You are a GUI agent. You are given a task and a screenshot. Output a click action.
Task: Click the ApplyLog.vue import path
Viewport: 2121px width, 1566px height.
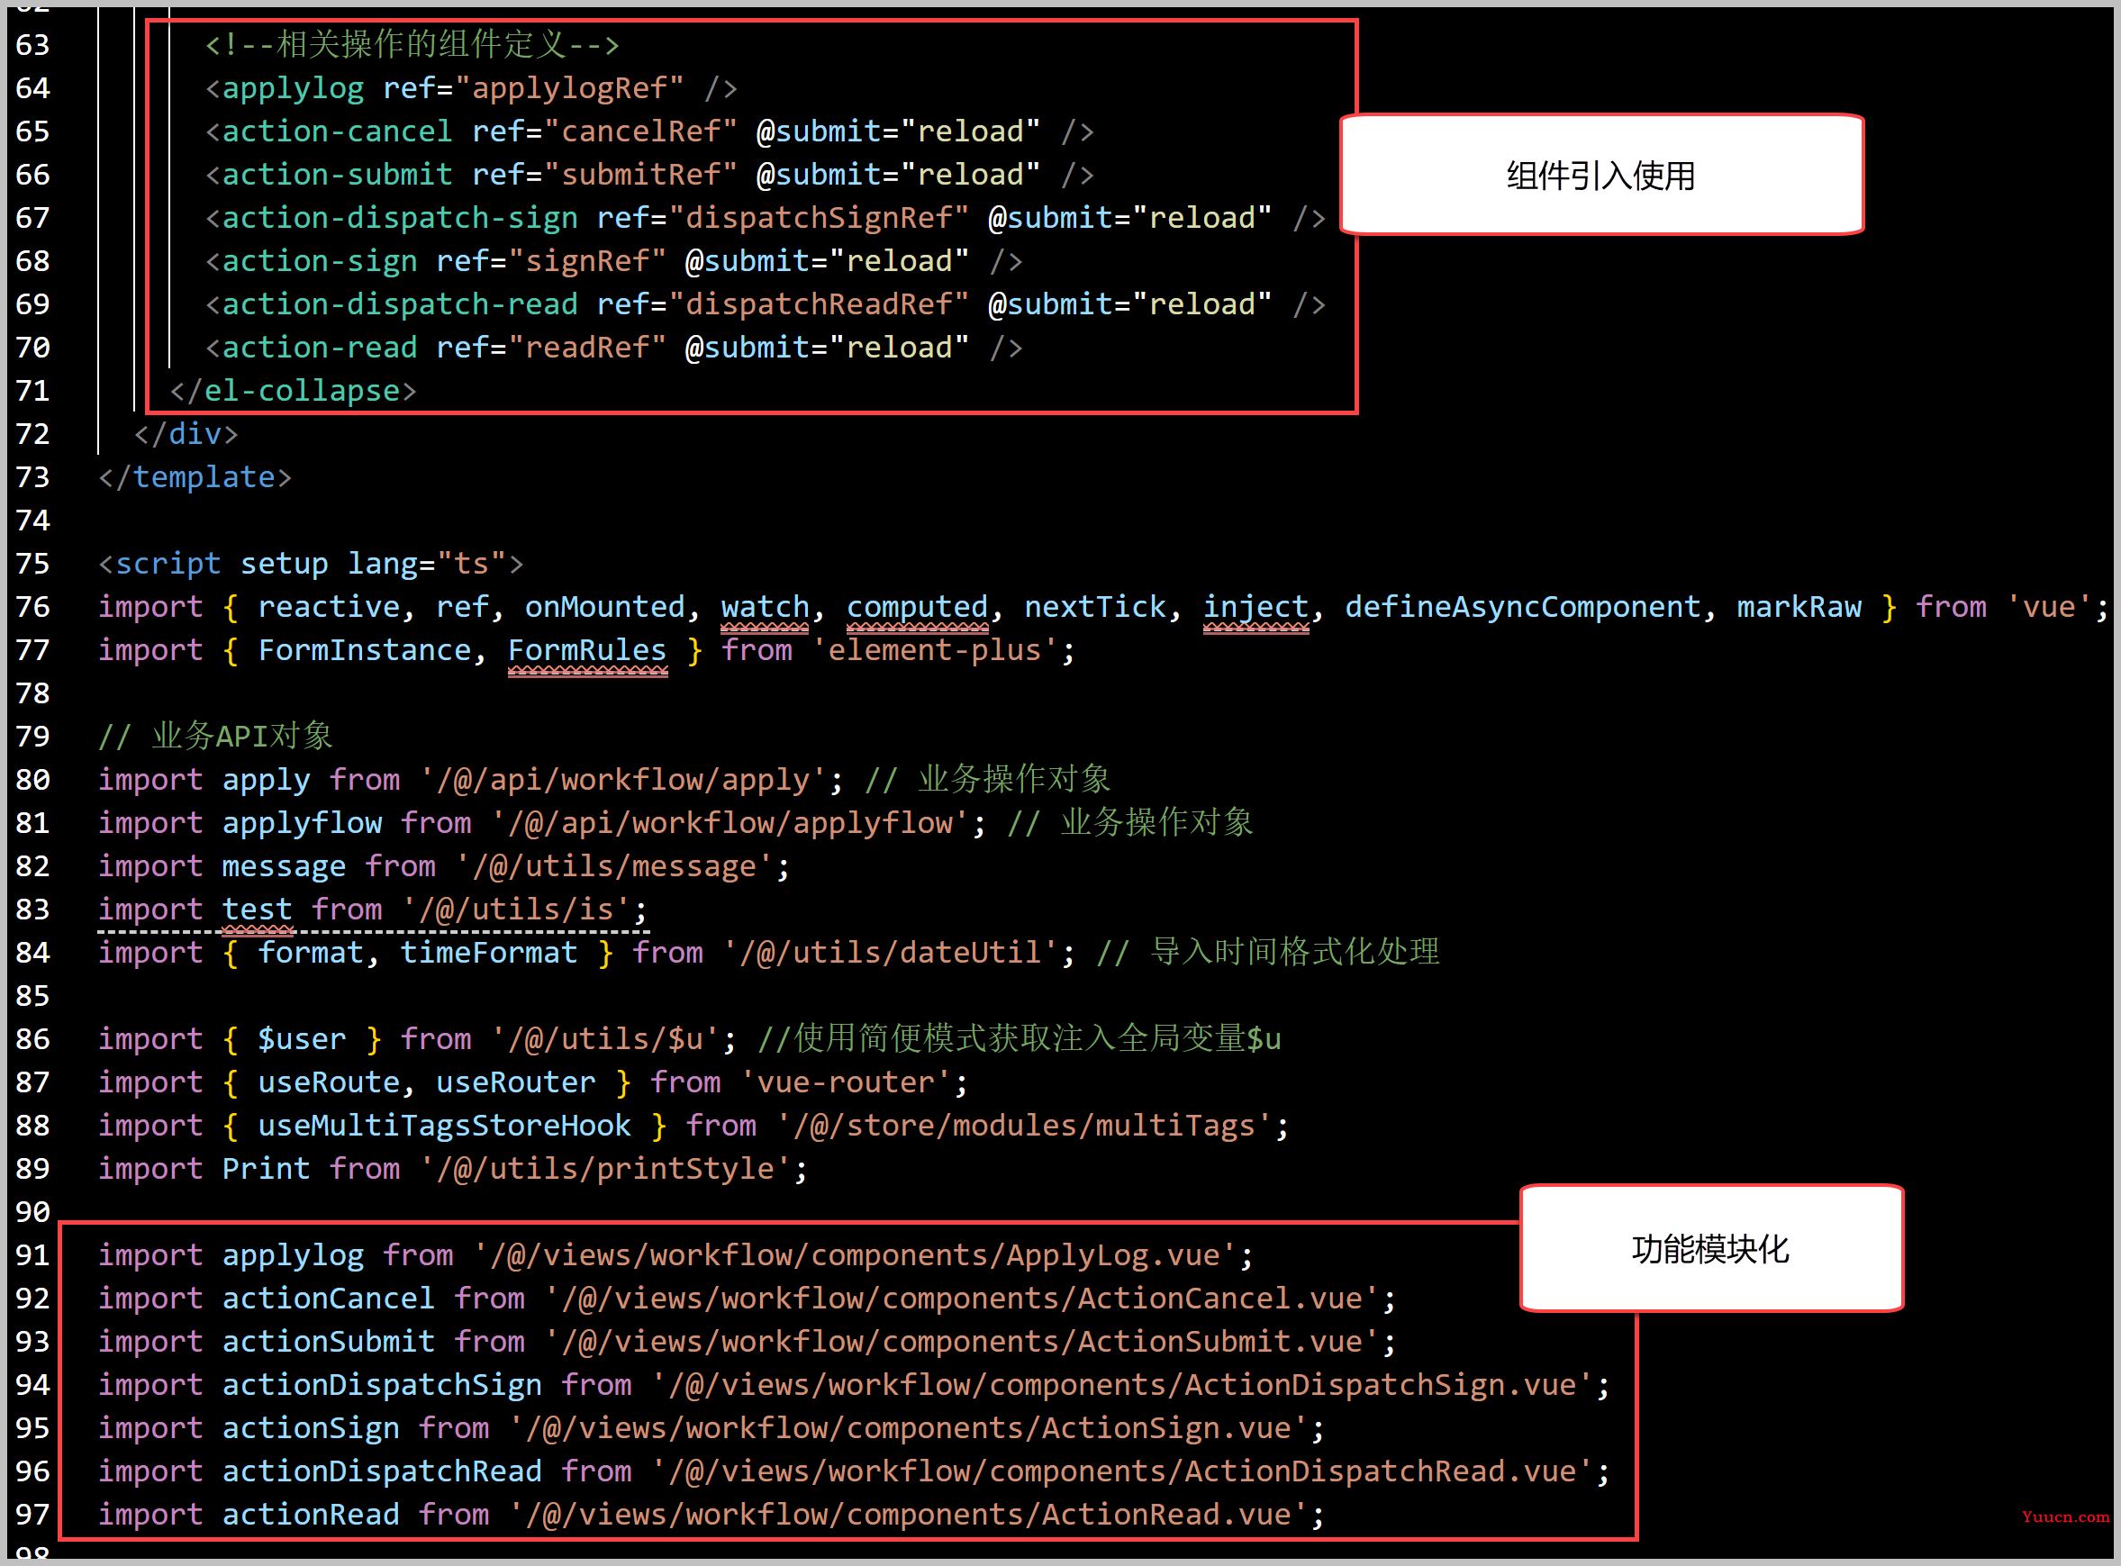click(x=855, y=1255)
